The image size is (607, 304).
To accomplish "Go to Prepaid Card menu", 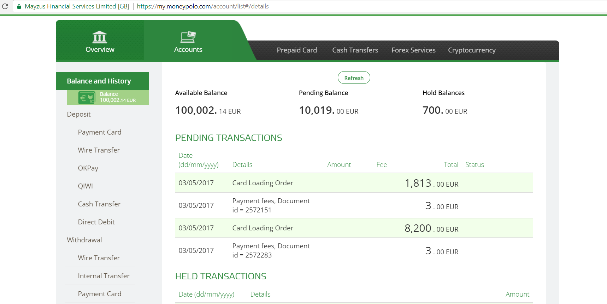I will 297,50.
